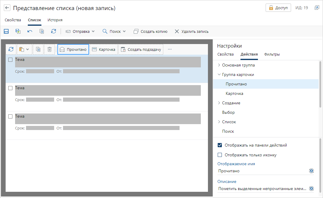Tick the checkbox of first Тема row
The height and width of the screenshot is (198, 323).
pos(10,60)
